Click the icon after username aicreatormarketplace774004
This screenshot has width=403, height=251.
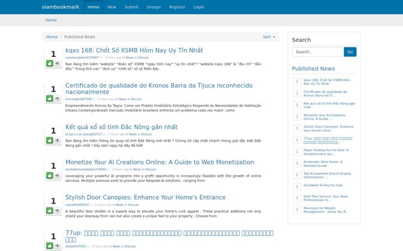(108, 170)
